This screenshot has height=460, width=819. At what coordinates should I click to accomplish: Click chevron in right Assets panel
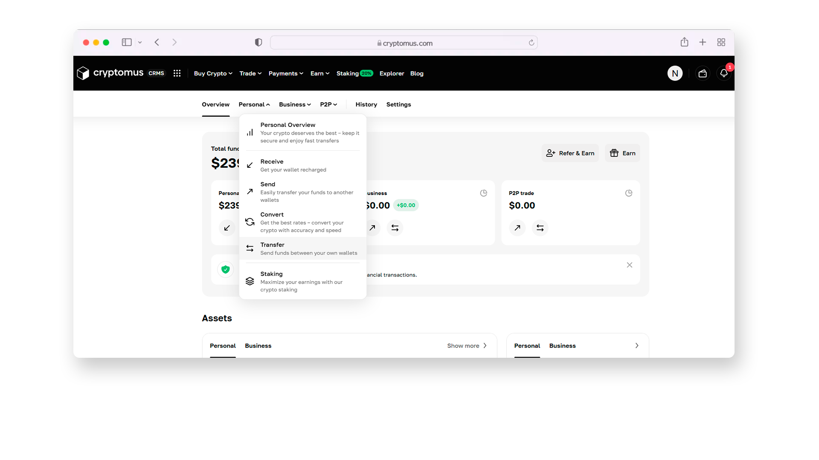637,345
